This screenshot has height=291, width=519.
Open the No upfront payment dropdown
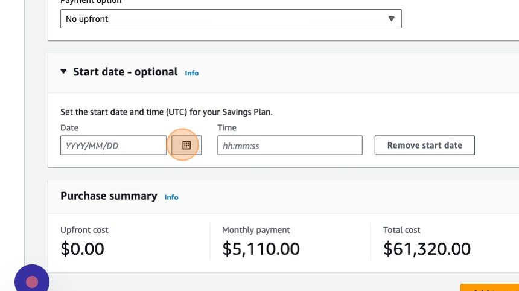click(x=231, y=19)
